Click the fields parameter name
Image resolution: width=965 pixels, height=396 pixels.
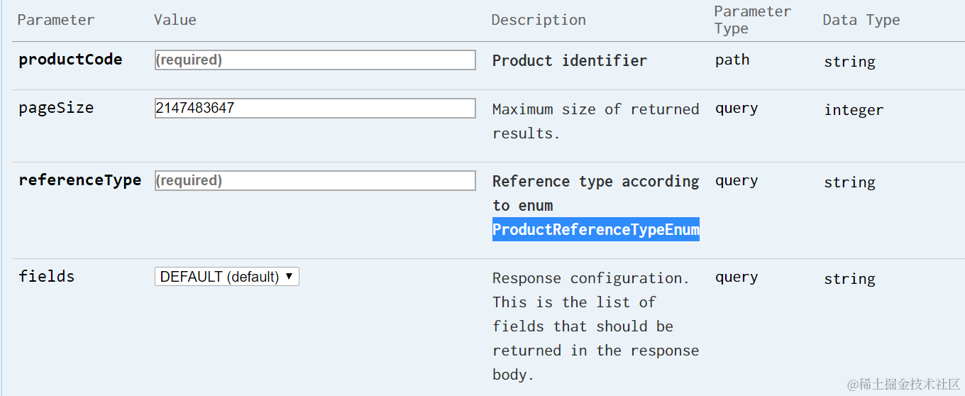[46, 276]
